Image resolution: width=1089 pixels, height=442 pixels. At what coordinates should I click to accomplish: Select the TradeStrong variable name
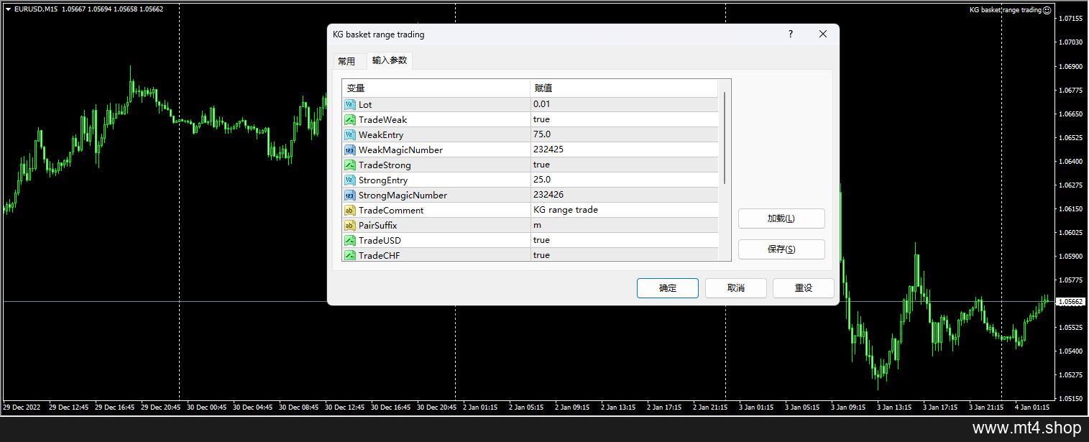(385, 165)
